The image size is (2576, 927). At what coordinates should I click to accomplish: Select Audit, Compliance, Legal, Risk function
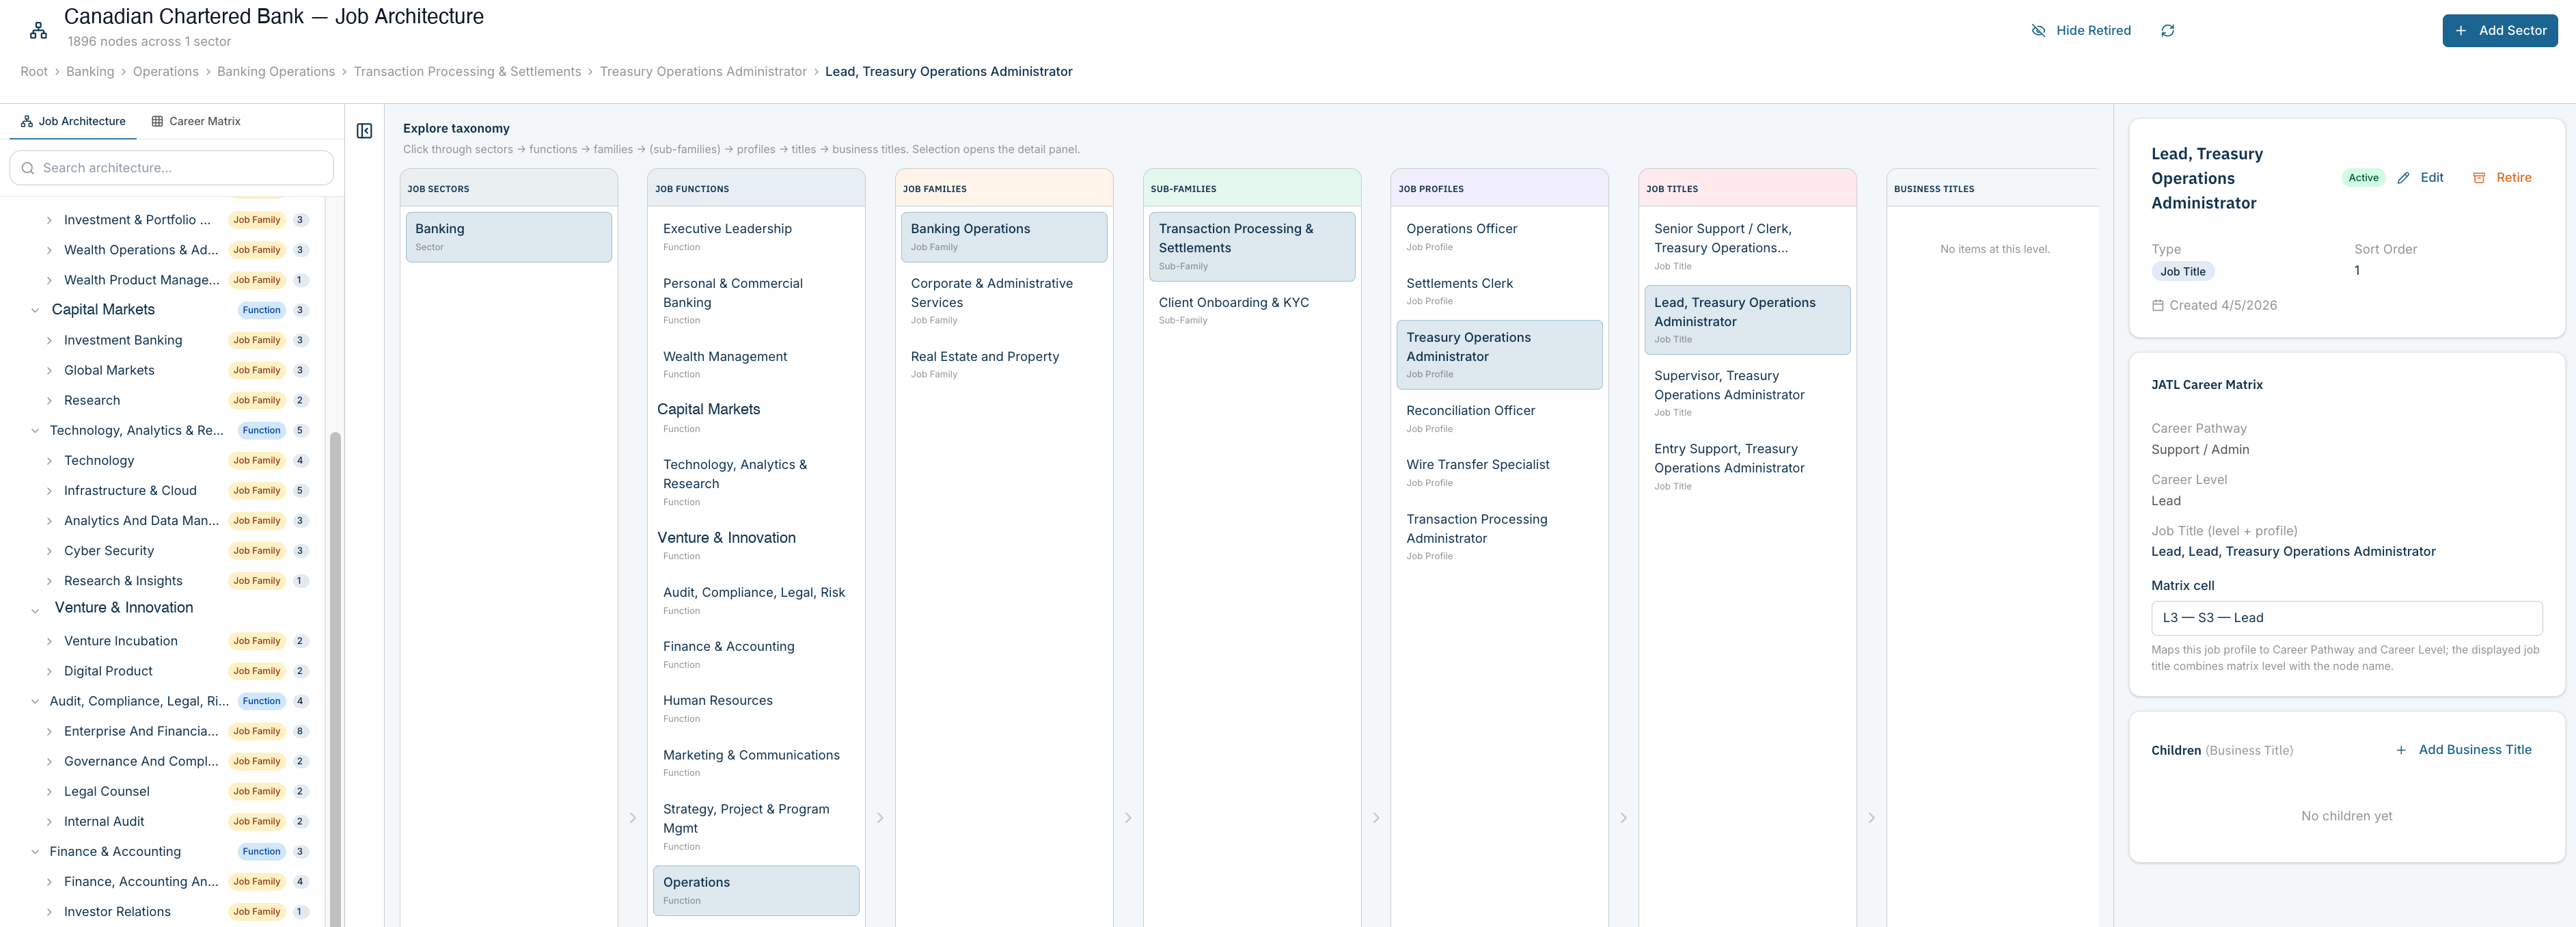point(756,601)
